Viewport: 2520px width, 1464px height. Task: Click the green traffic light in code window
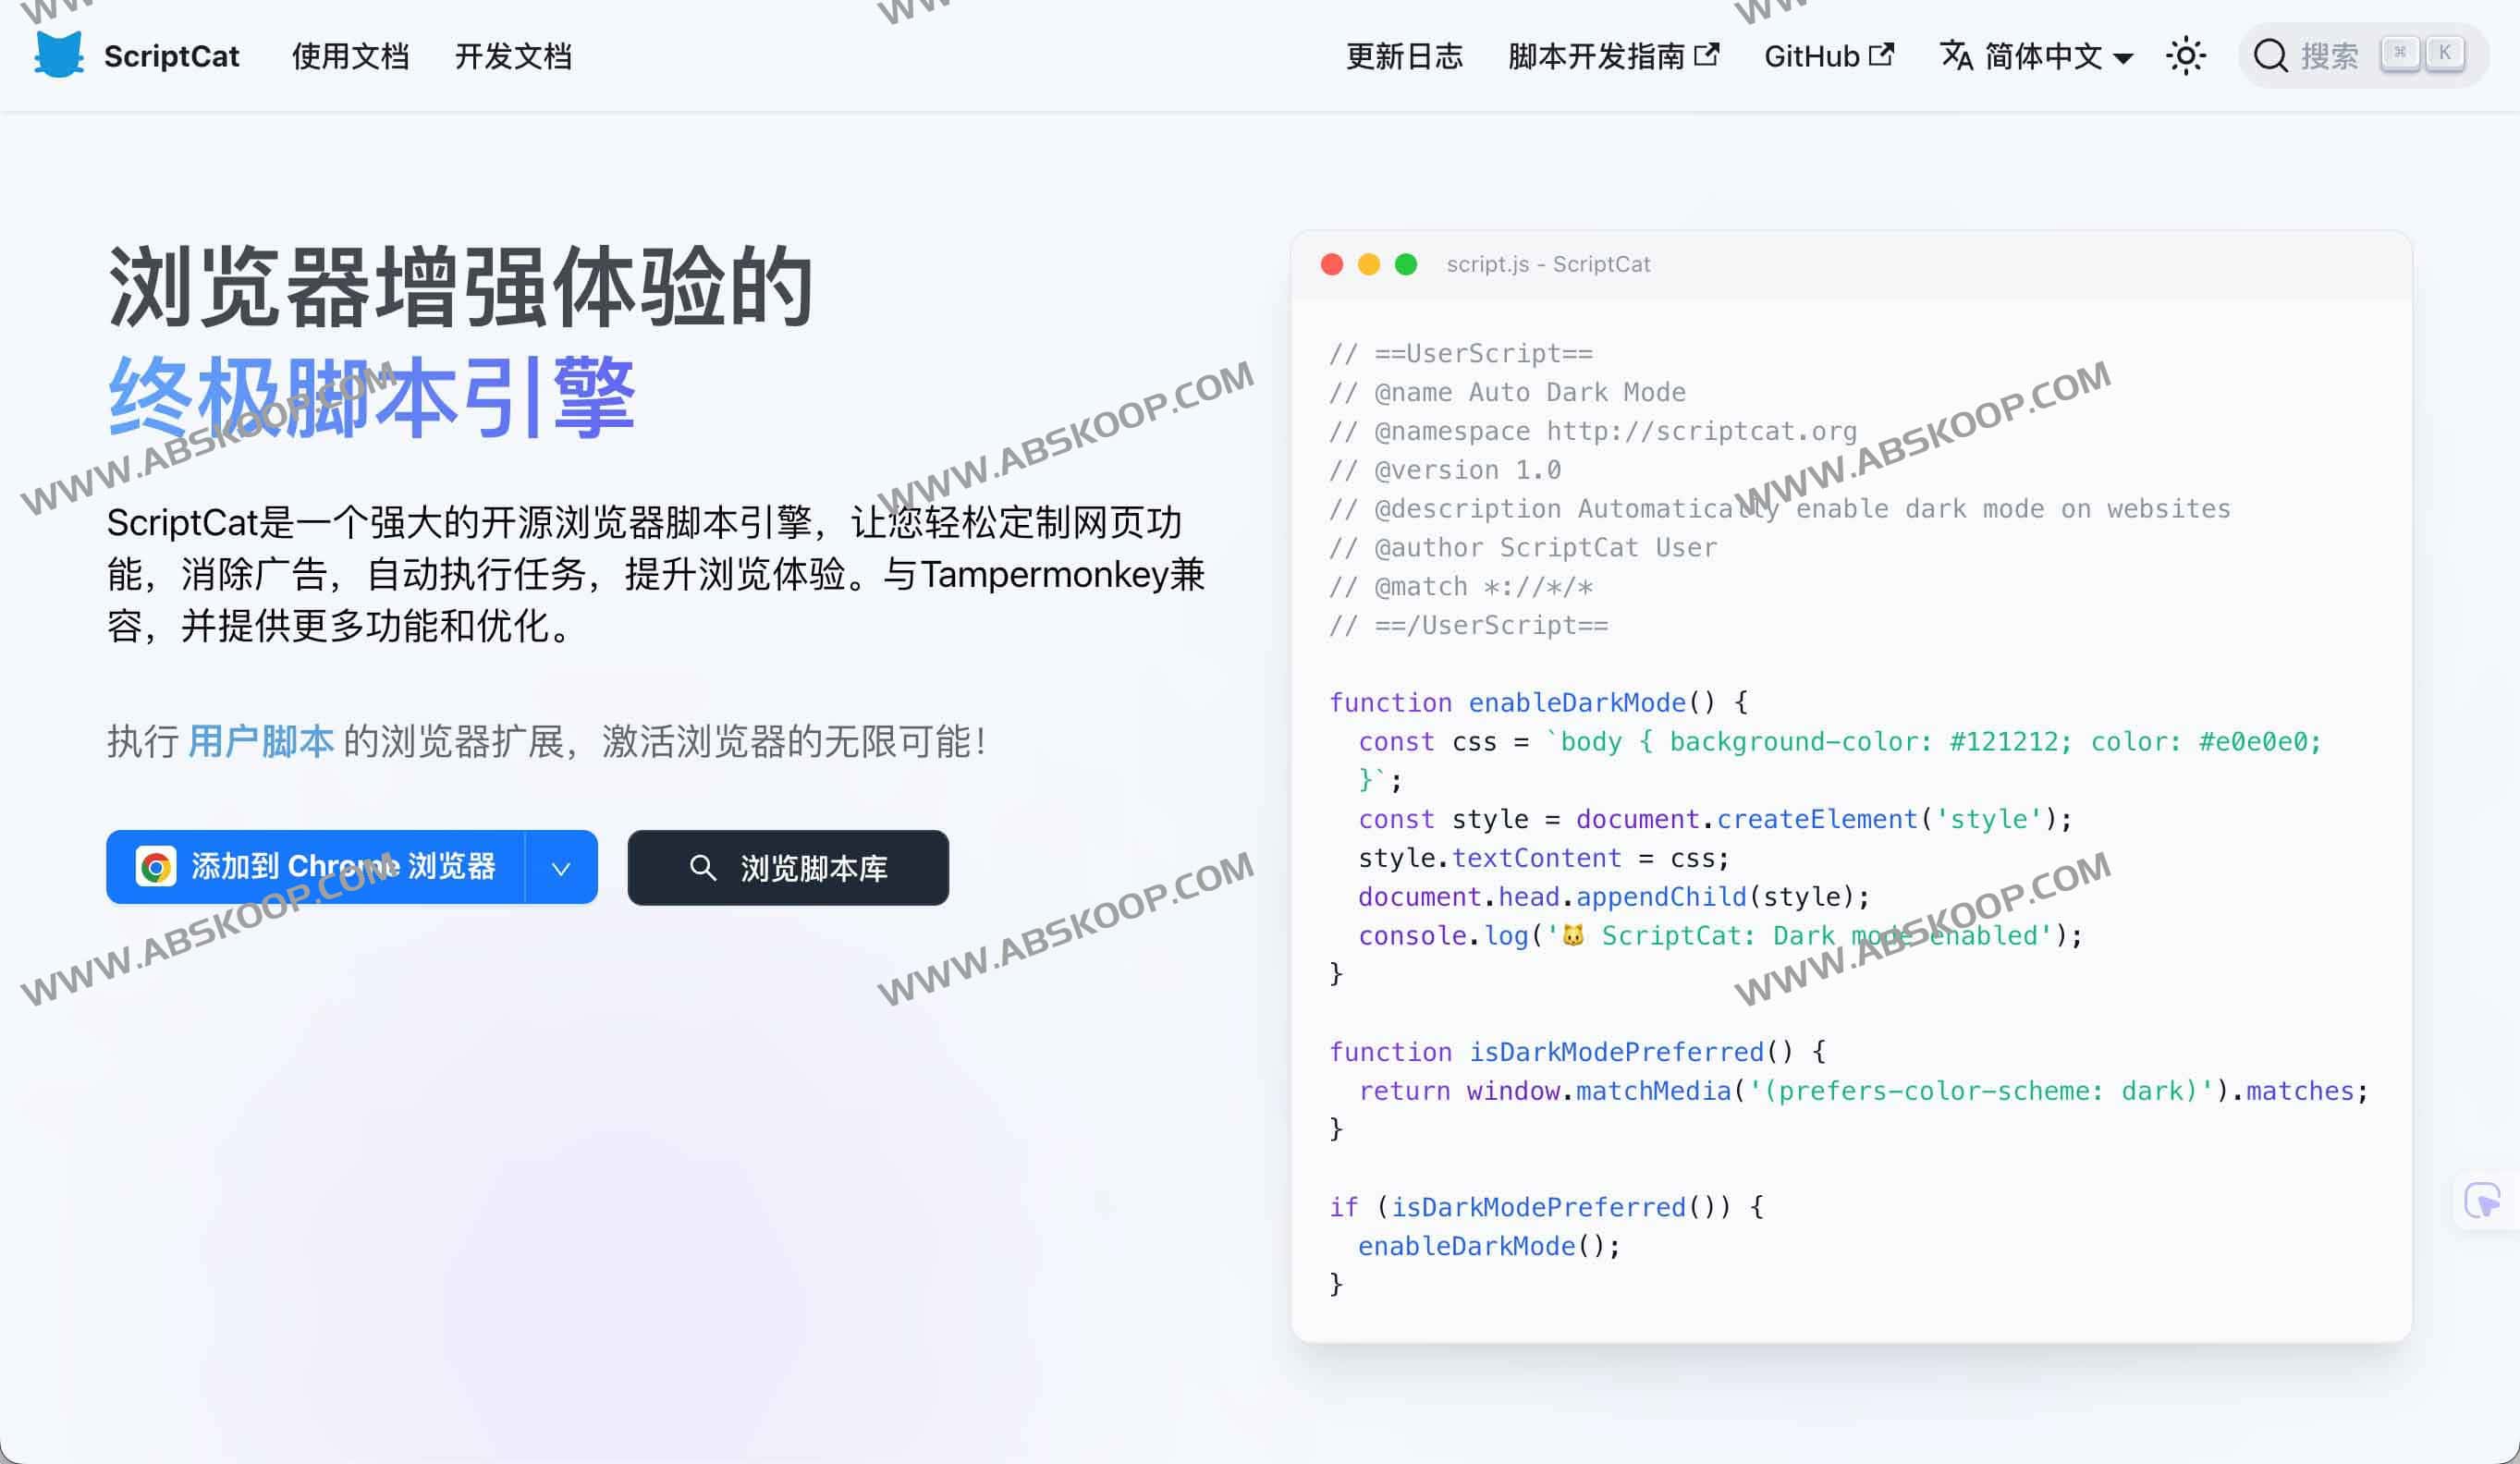[x=1405, y=264]
